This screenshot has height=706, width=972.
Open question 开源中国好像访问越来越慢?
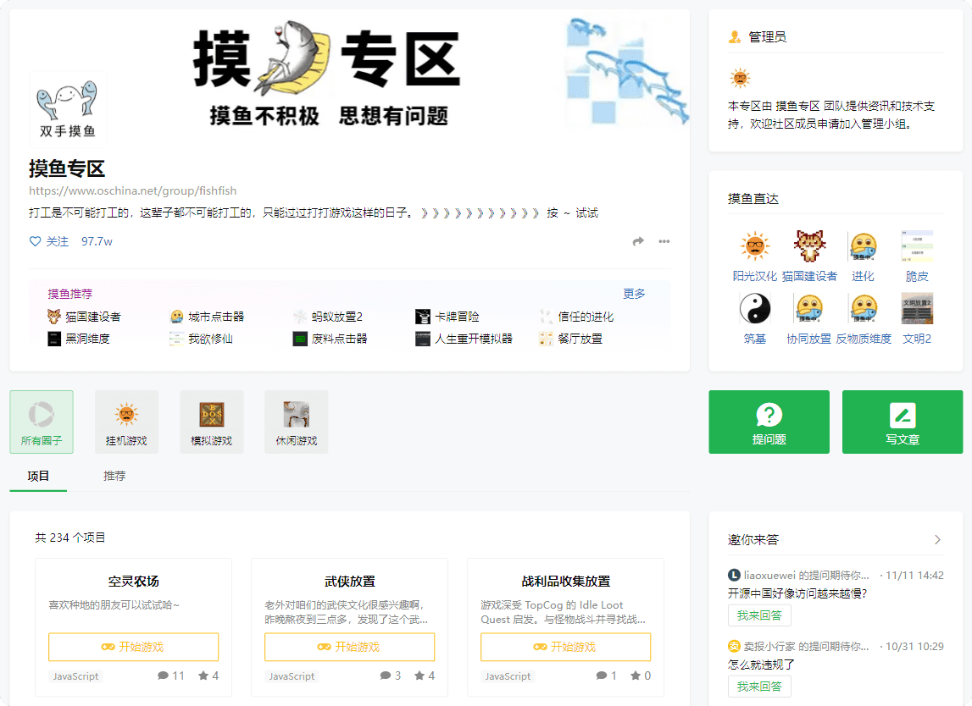797,593
